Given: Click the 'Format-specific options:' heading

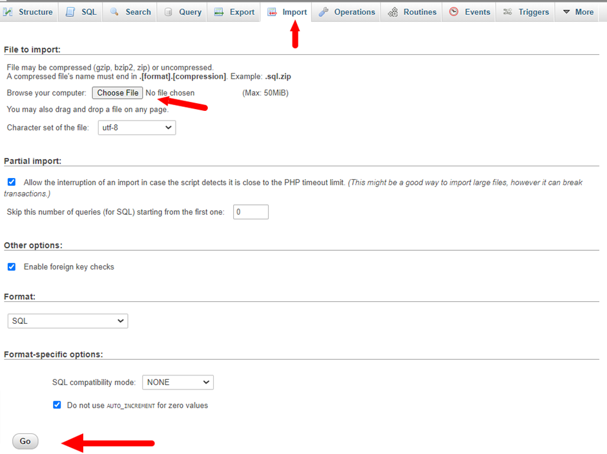Looking at the screenshot, I should coord(54,354).
